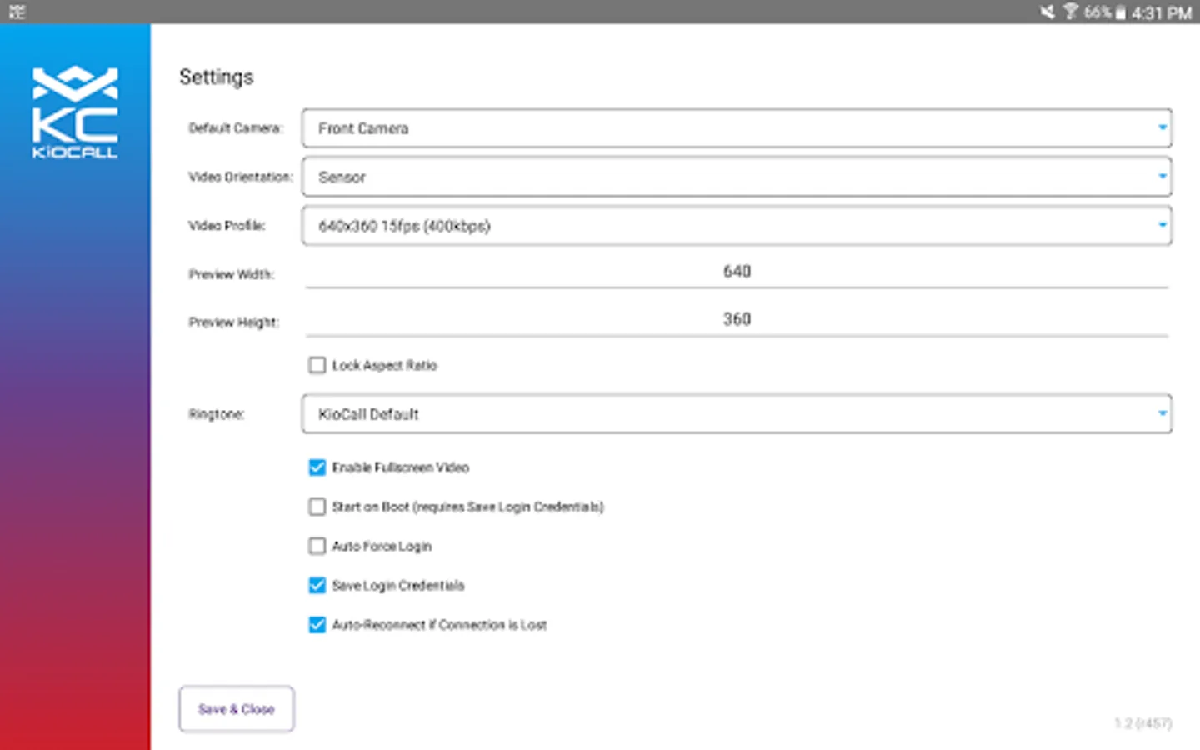Edit the Preview Width field
This screenshot has width=1200, height=750.
coord(737,272)
